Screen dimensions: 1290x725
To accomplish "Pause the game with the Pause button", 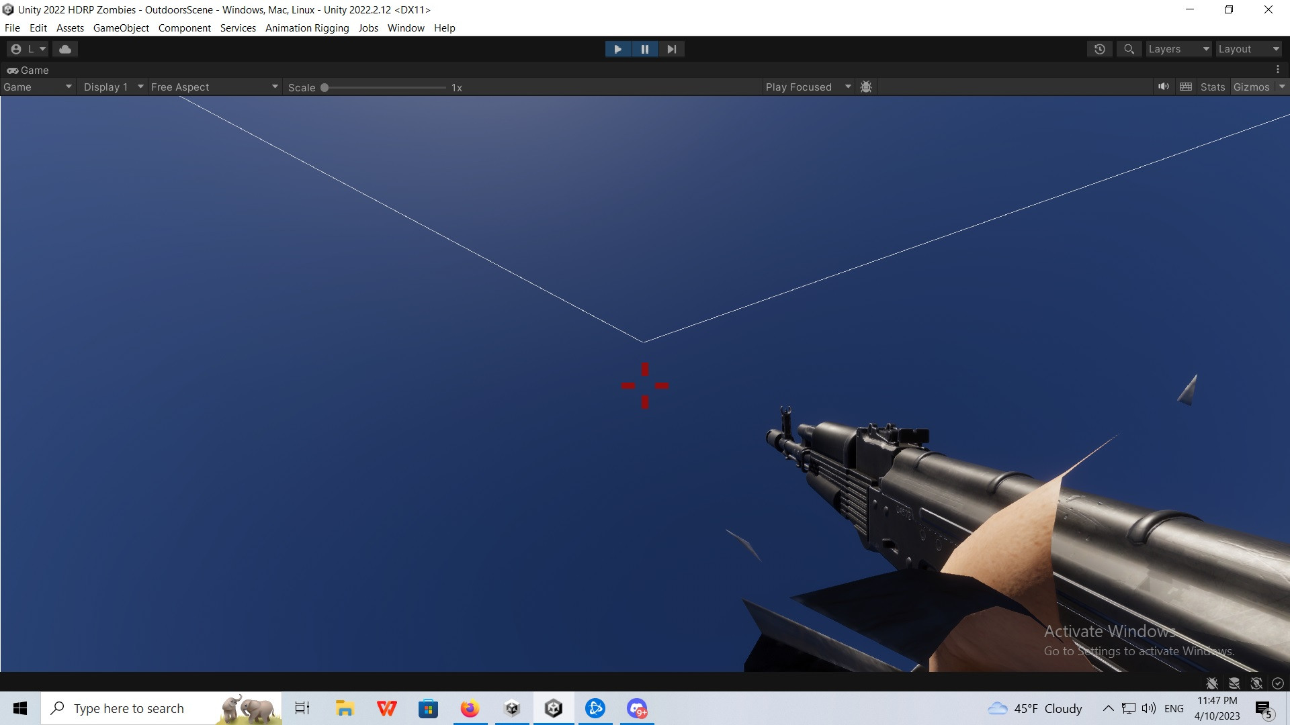I will point(645,49).
